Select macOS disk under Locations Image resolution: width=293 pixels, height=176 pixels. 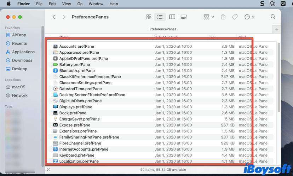tap(18, 87)
